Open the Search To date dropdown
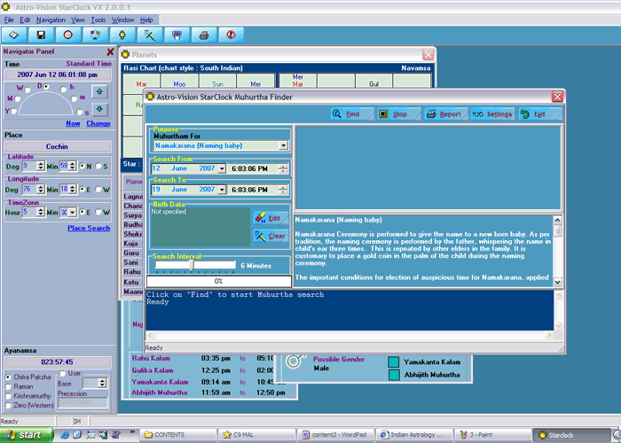 tap(222, 190)
